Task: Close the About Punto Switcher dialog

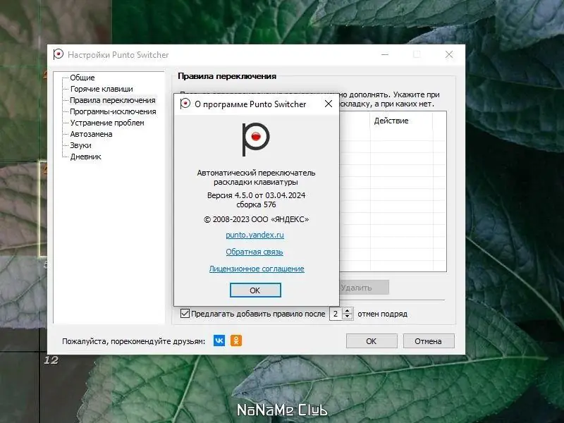Action: point(328,104)
